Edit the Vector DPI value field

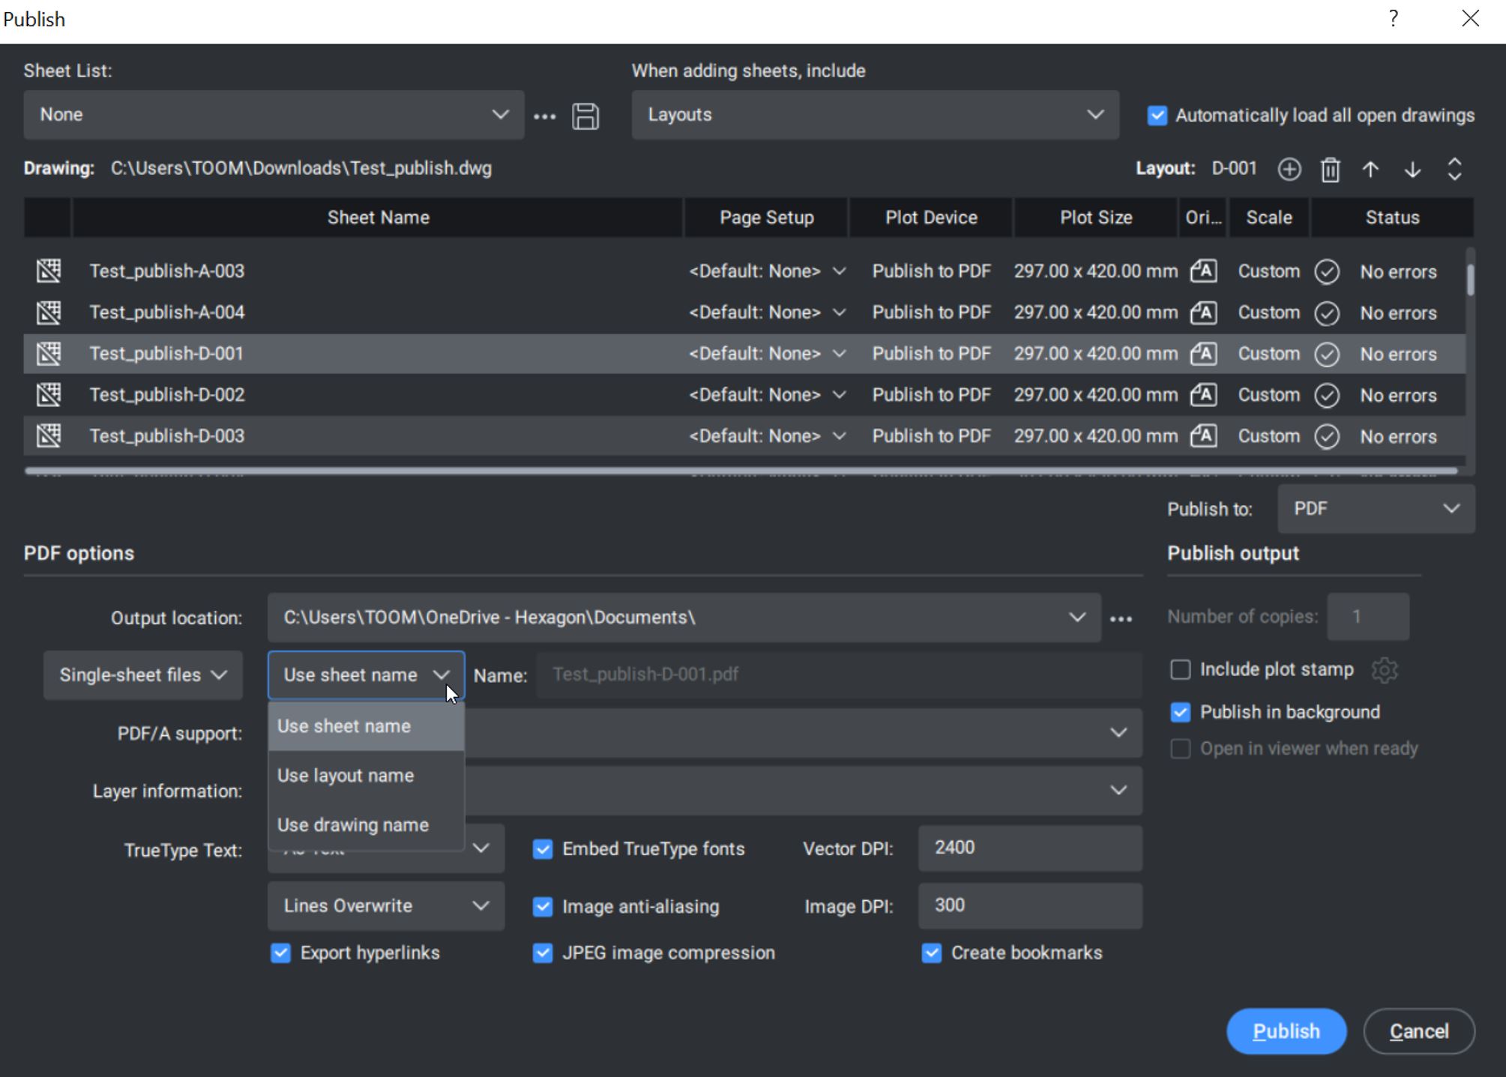1029,848
